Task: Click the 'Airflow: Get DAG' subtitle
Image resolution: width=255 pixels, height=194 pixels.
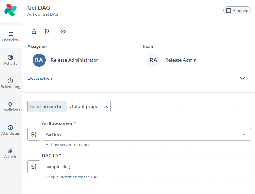Action: pyautogui.click(x=43, y=14)
